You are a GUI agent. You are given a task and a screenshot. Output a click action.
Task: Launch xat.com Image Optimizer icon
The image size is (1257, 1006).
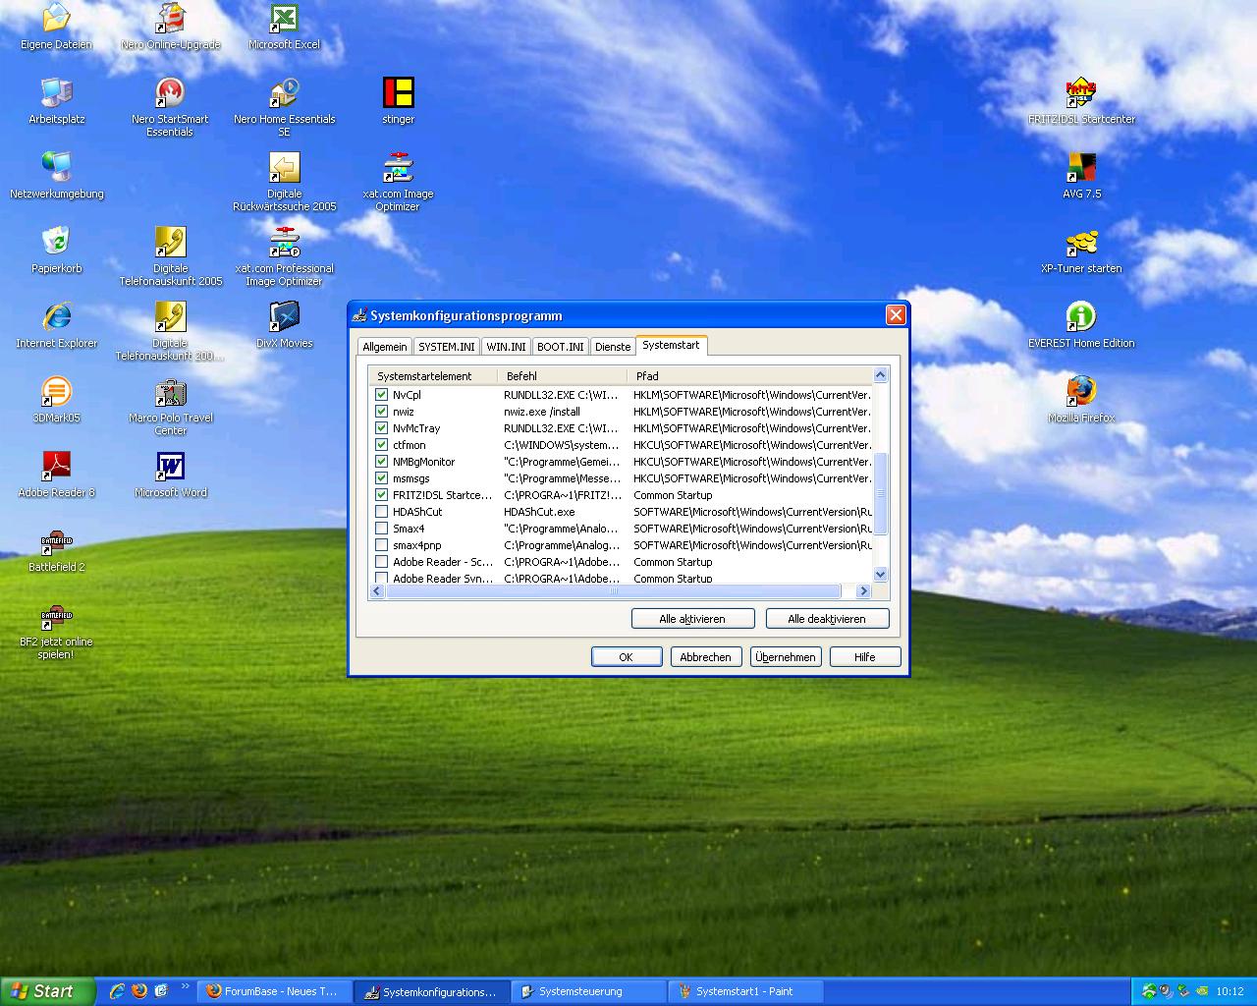pos(398,181)
